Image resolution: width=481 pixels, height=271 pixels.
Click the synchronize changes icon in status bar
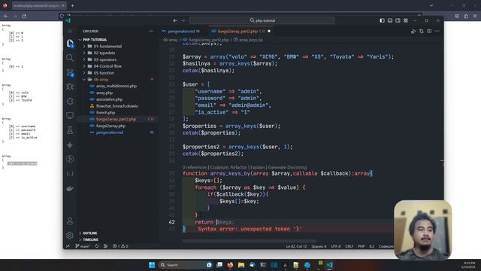tap(97, 246)
